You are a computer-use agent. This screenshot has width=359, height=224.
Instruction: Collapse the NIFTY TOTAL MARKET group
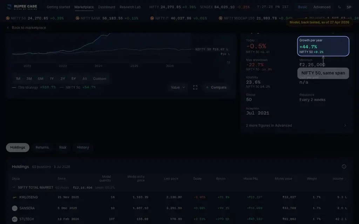tap(14, 188)
